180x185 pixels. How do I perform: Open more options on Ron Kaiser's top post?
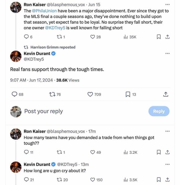(167, 5)
